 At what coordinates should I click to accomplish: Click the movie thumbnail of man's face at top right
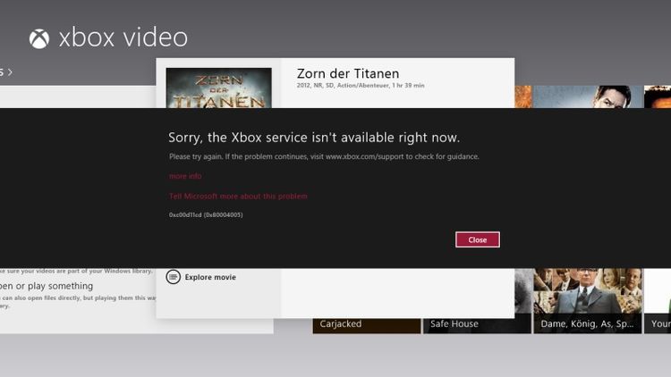588,96
